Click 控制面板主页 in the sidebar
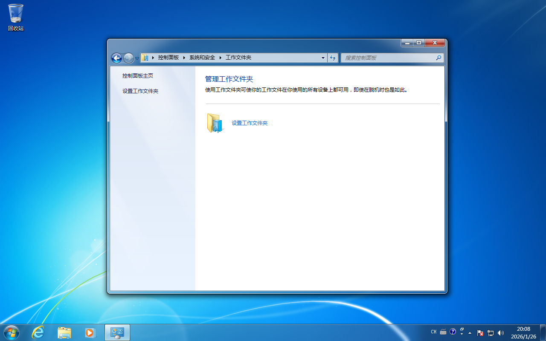This screenshot has height=341, width=546. (x=137, y=75)
